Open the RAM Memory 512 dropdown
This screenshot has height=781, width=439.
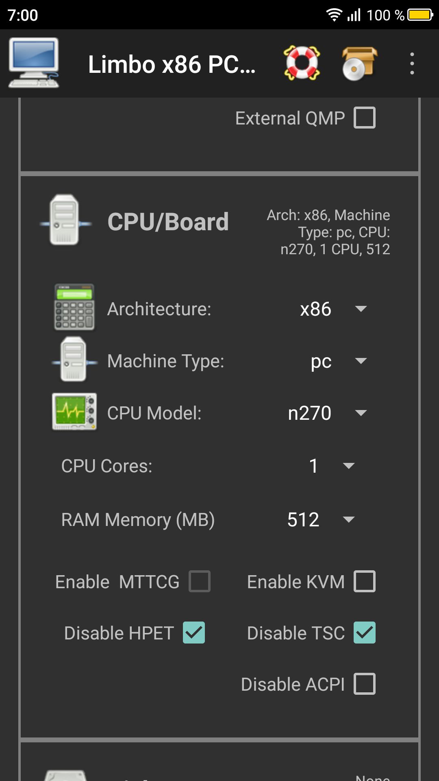click(x=321, y=519)
